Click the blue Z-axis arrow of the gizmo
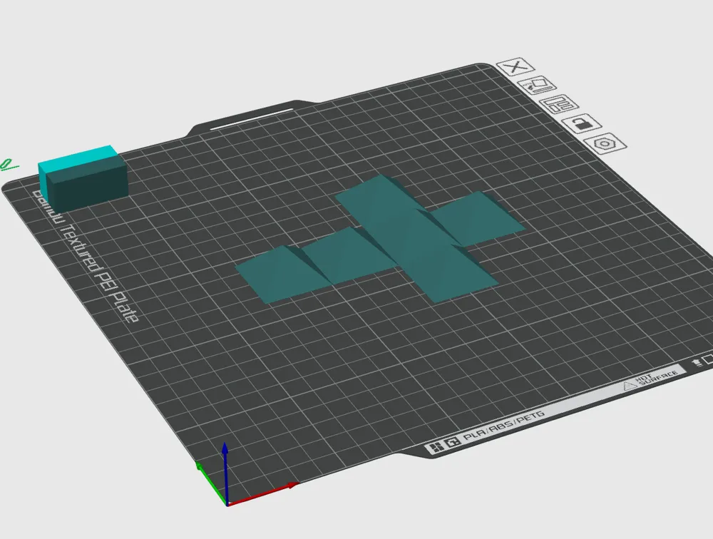The height and width of the screenshot is (539, 713). tap(227, 455)
